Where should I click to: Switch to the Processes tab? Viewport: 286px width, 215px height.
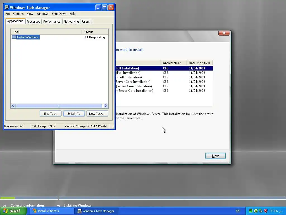click(x=33, y=22)
